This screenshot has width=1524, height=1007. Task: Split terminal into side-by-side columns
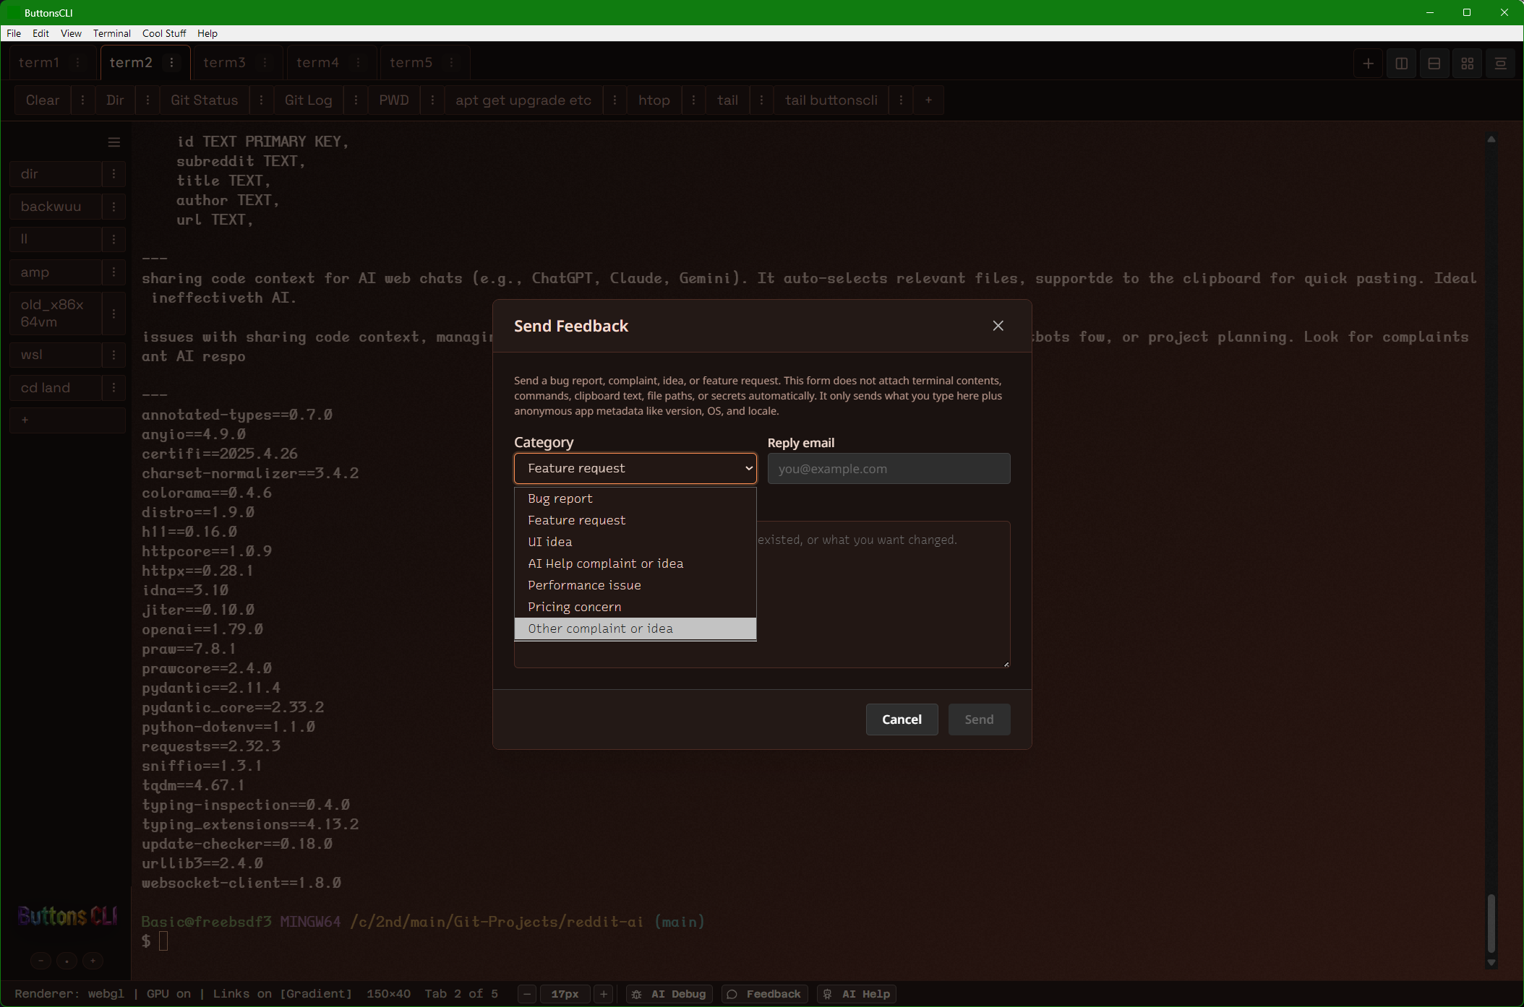1401,64
